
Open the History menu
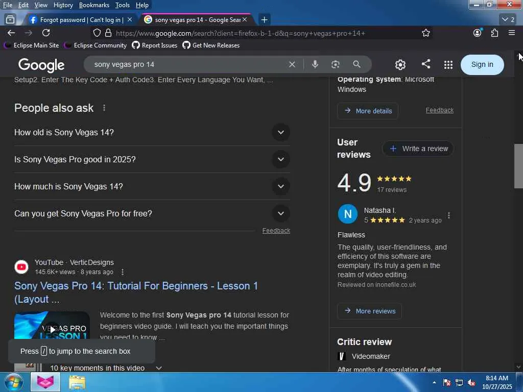63,5
